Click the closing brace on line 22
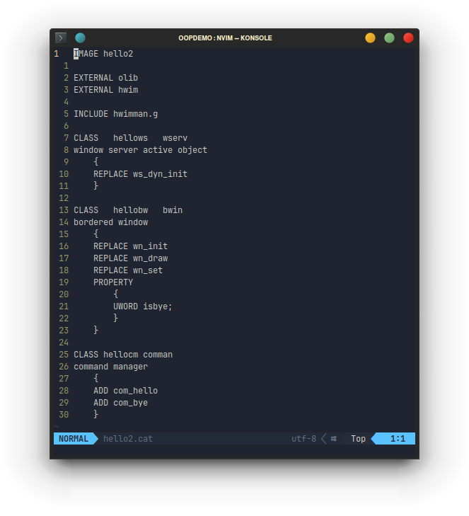 [x=115, y=318]
